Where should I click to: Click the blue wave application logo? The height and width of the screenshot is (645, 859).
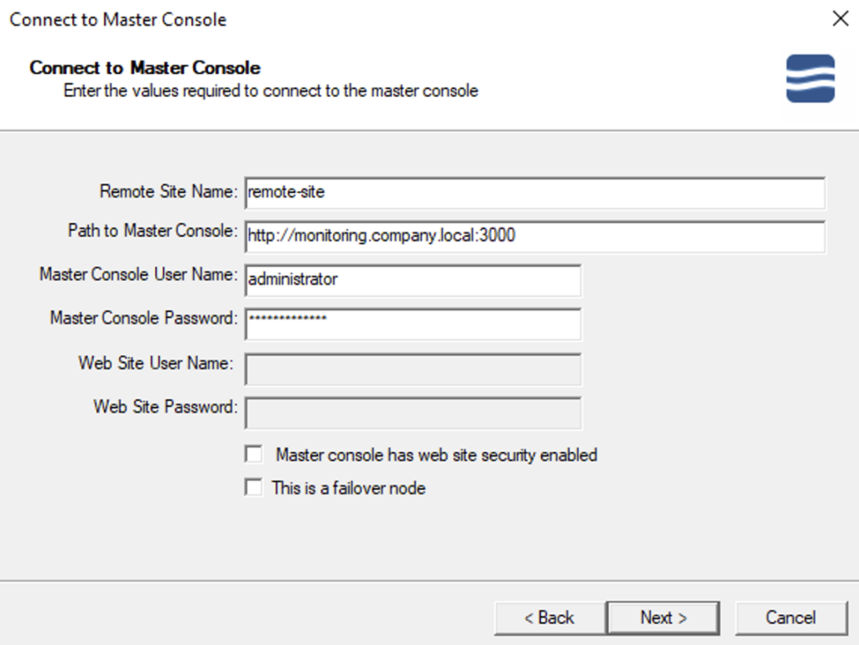(x=810, y=78)
